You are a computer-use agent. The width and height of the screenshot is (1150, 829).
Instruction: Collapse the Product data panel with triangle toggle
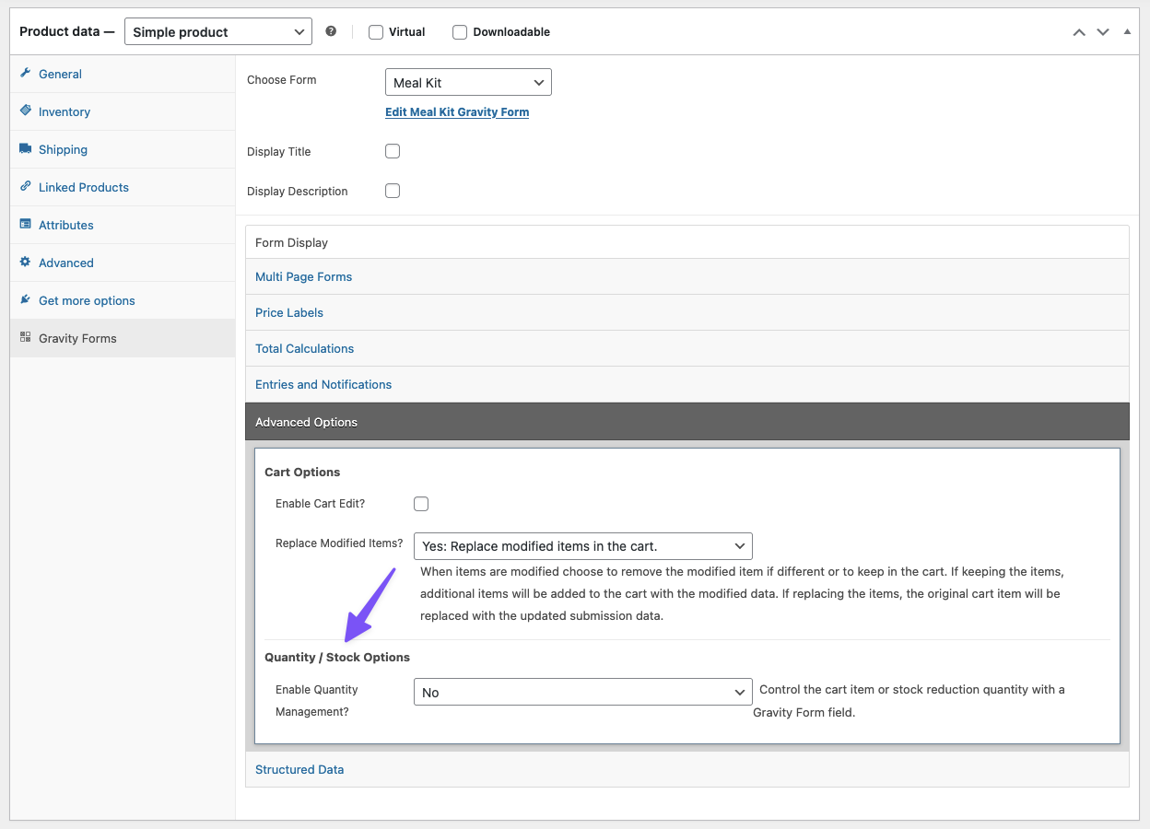point(1127,31)
